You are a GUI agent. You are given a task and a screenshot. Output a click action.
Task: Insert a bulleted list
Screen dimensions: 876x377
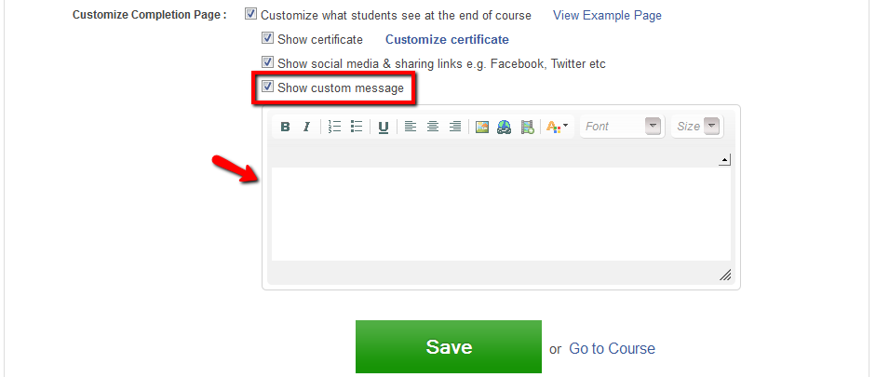click(x=357, y=127)
